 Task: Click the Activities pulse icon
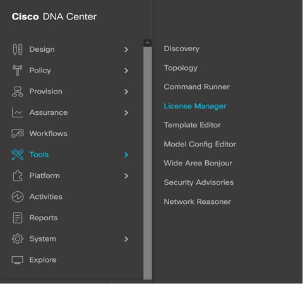18,197
